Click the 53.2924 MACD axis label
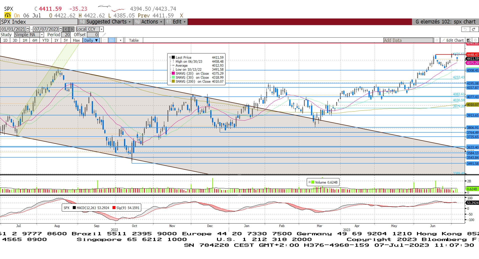The height and width of the screenshot is (259, 479). [472, 203]
